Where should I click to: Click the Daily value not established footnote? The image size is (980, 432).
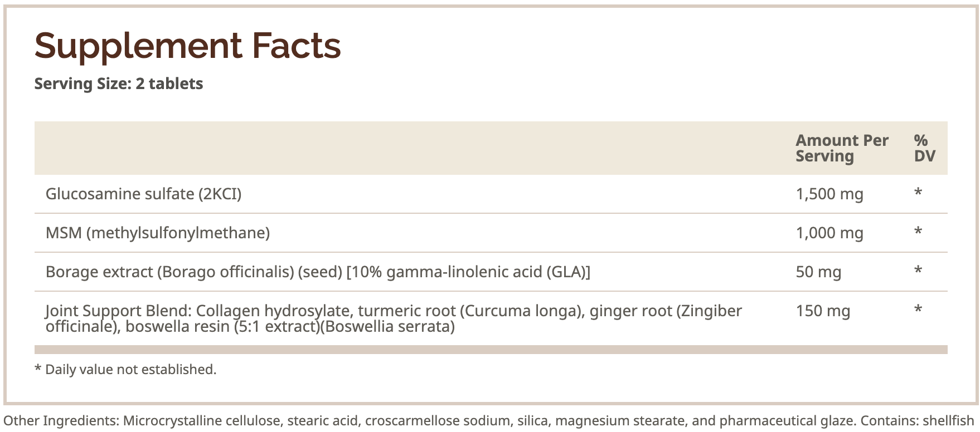(x=125, y=369)
